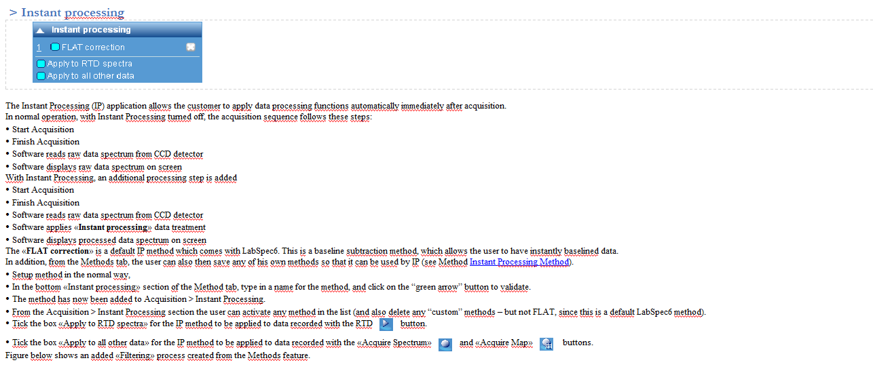The image size is (873, 371).
Task: Delete the FLAT correction method with X icon
Action: (191, 47)
